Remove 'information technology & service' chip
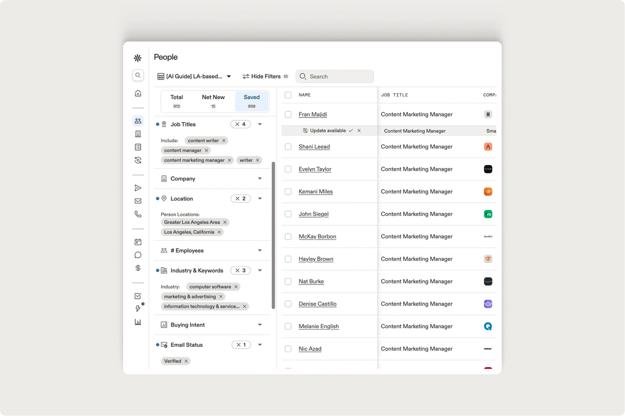 point(245,306)
